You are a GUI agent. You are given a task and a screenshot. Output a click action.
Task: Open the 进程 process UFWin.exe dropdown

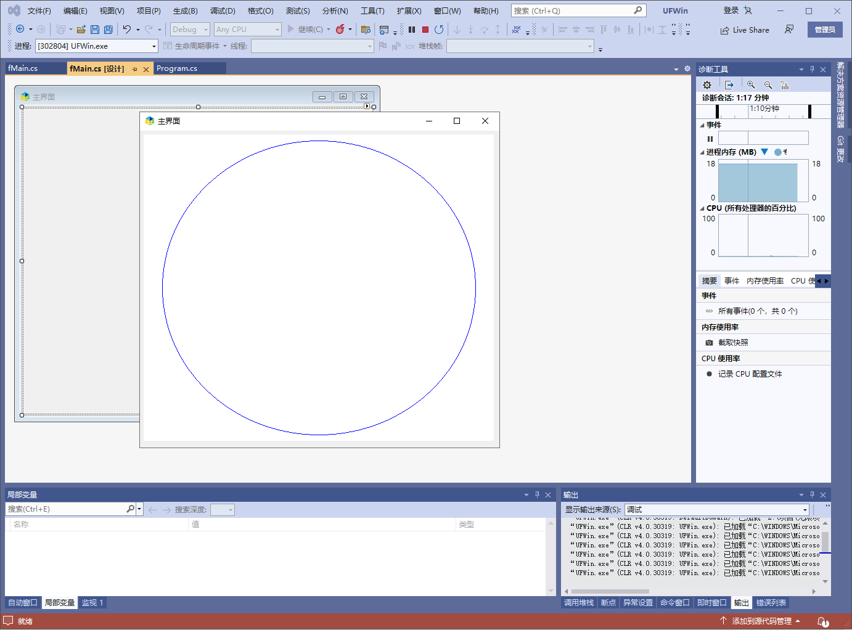97,46
